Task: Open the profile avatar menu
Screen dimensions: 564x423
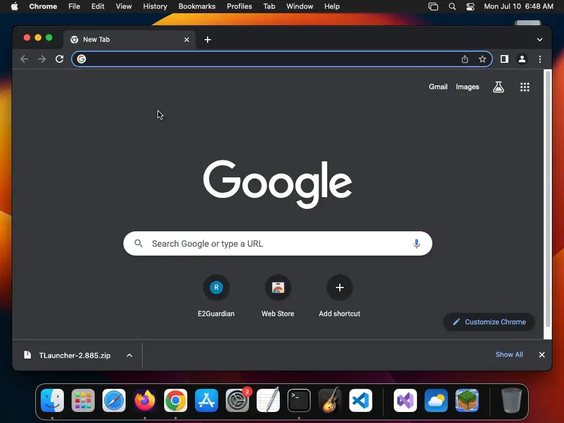Action: coord(522,59)
